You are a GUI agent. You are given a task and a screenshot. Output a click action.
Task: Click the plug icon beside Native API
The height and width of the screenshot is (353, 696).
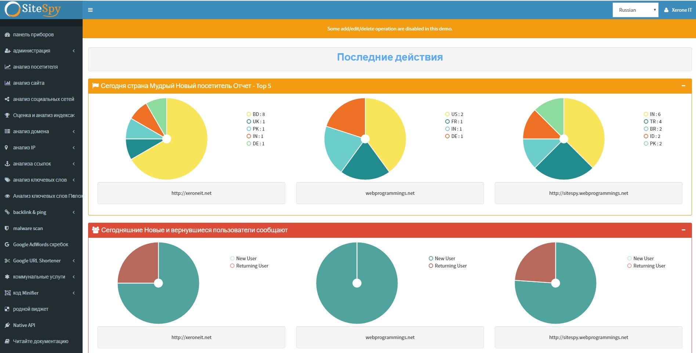7,325
